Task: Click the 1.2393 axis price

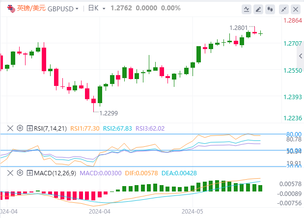Action: (293, 97)
